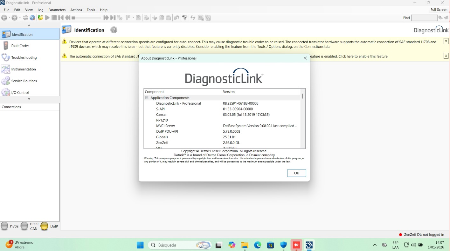Image resolution: width=450 pixels, height=251 pixels.
Task: Click the up arrow above the sidebar list
Action: click(x=29, y=25)
